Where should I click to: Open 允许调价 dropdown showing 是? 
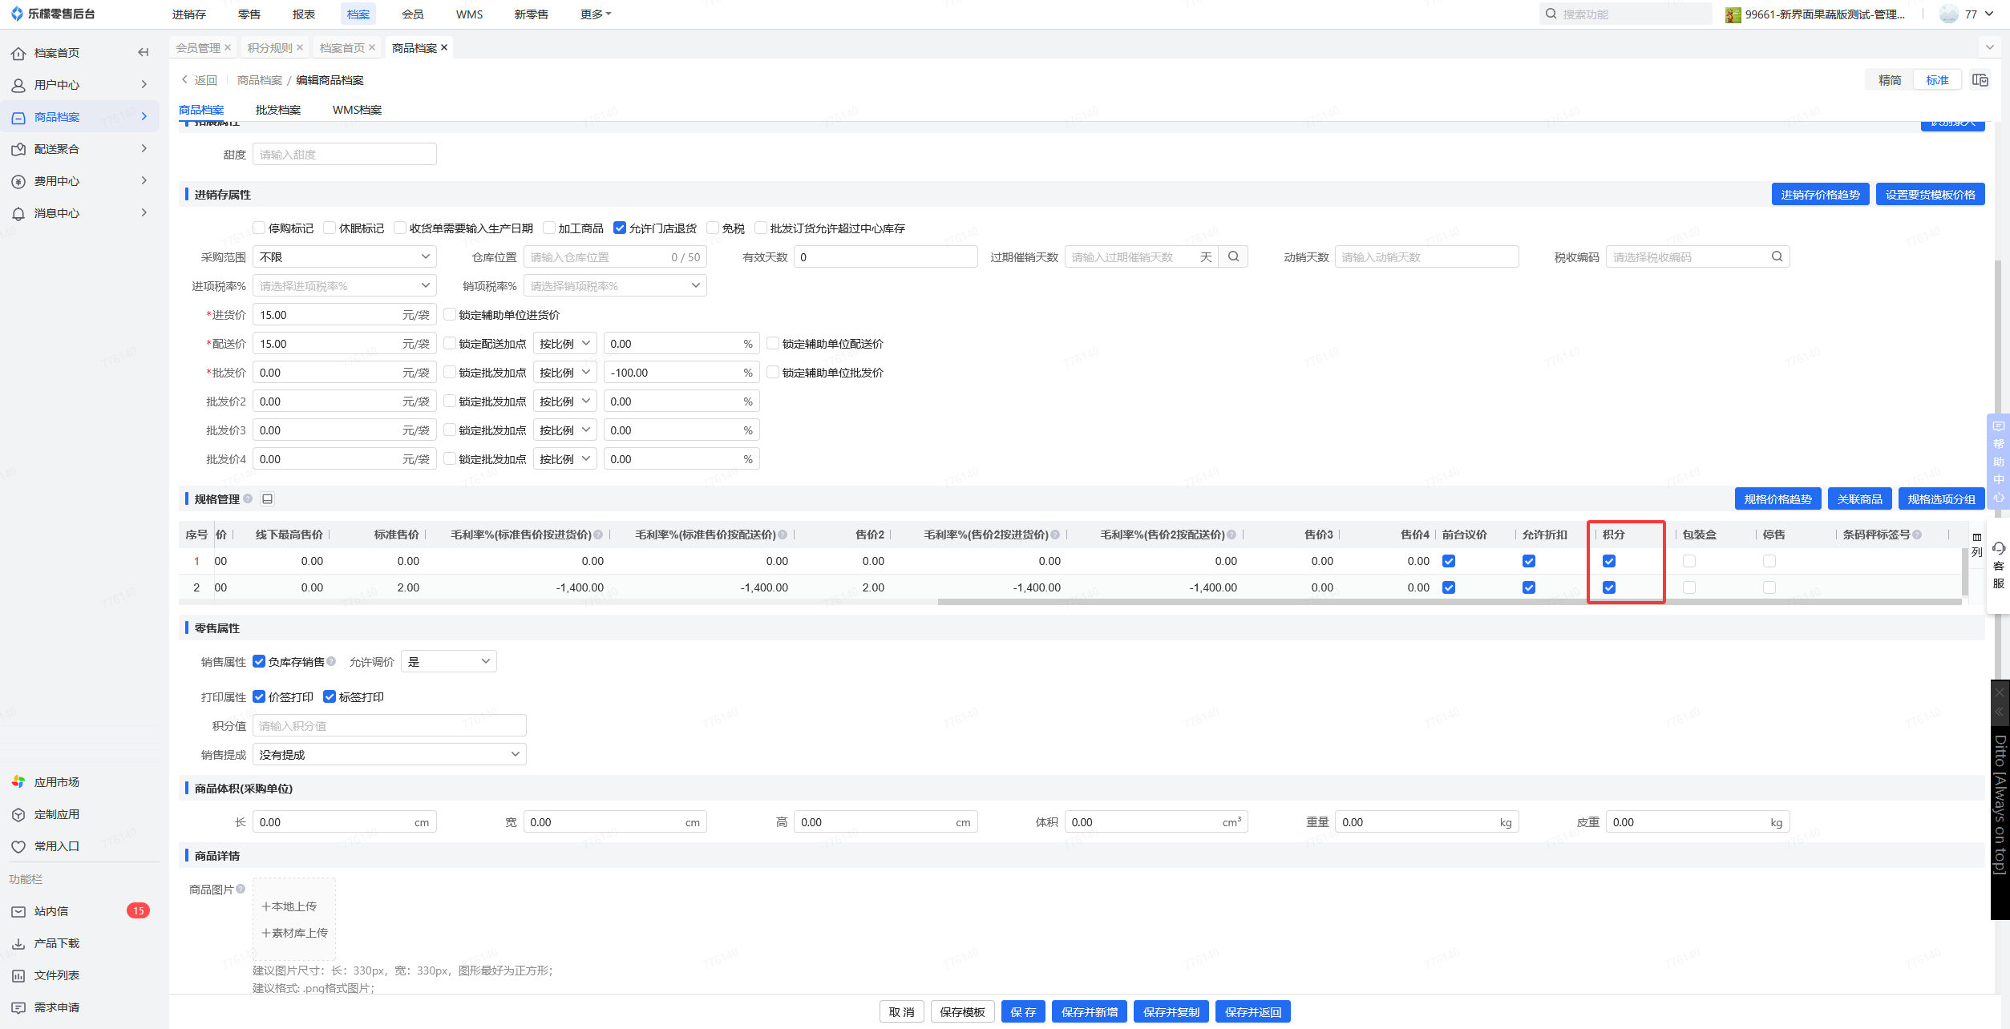(x=449, y=661)
